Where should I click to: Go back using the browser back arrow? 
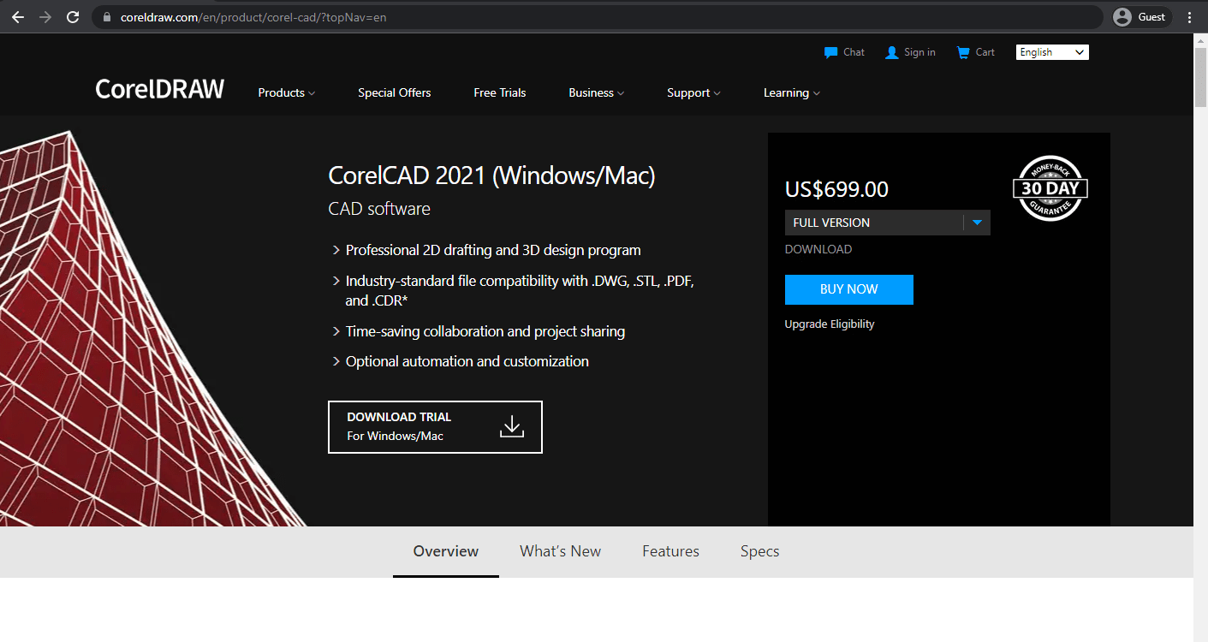(18, 17)
